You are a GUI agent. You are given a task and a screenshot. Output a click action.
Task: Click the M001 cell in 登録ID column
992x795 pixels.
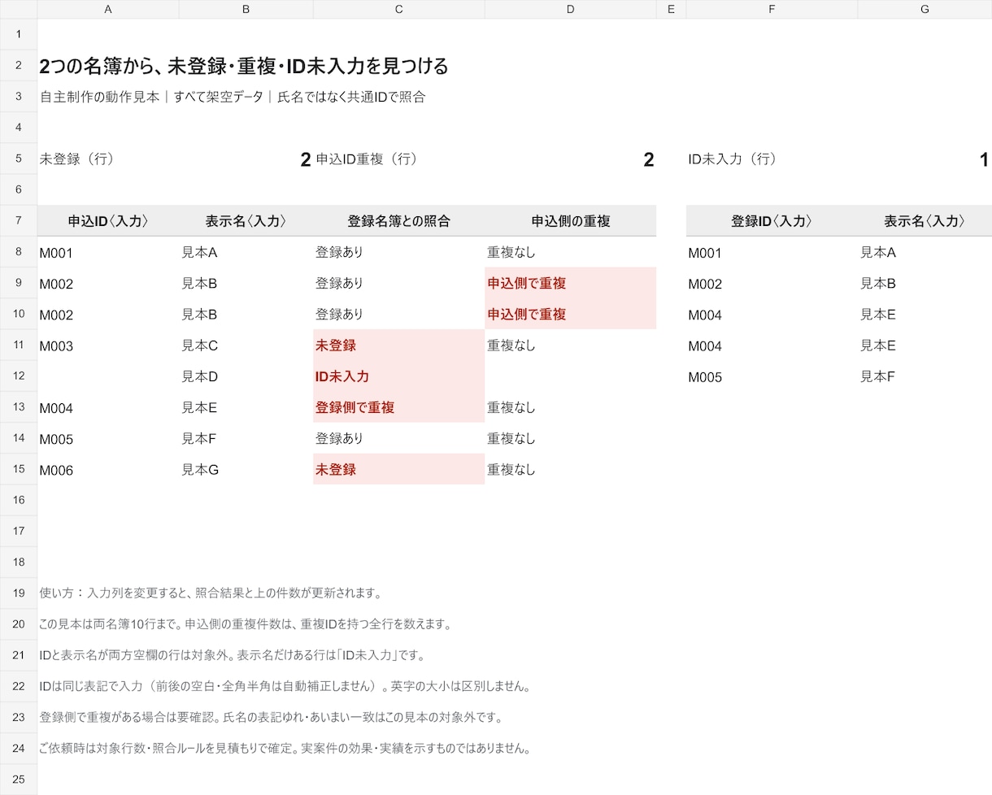click(772, 252)
